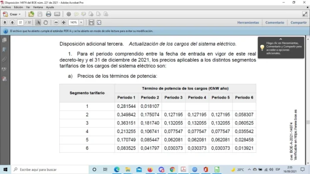Click the table value 0,058307
This screenshot has width=310, height=174.
click(x=244, y=115)
